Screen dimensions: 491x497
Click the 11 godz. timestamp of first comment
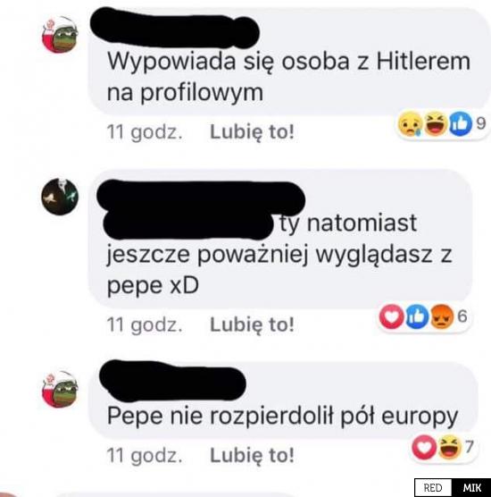(145, 132)
